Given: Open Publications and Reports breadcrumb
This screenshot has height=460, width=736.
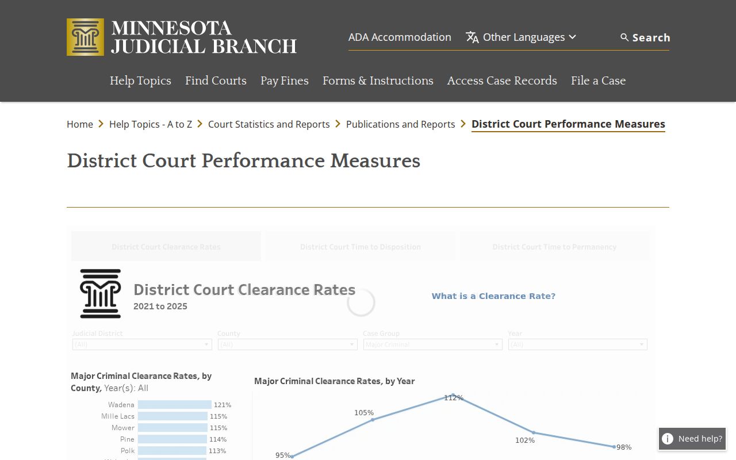Looking at the screenshot, I should [x=401, y=124].
